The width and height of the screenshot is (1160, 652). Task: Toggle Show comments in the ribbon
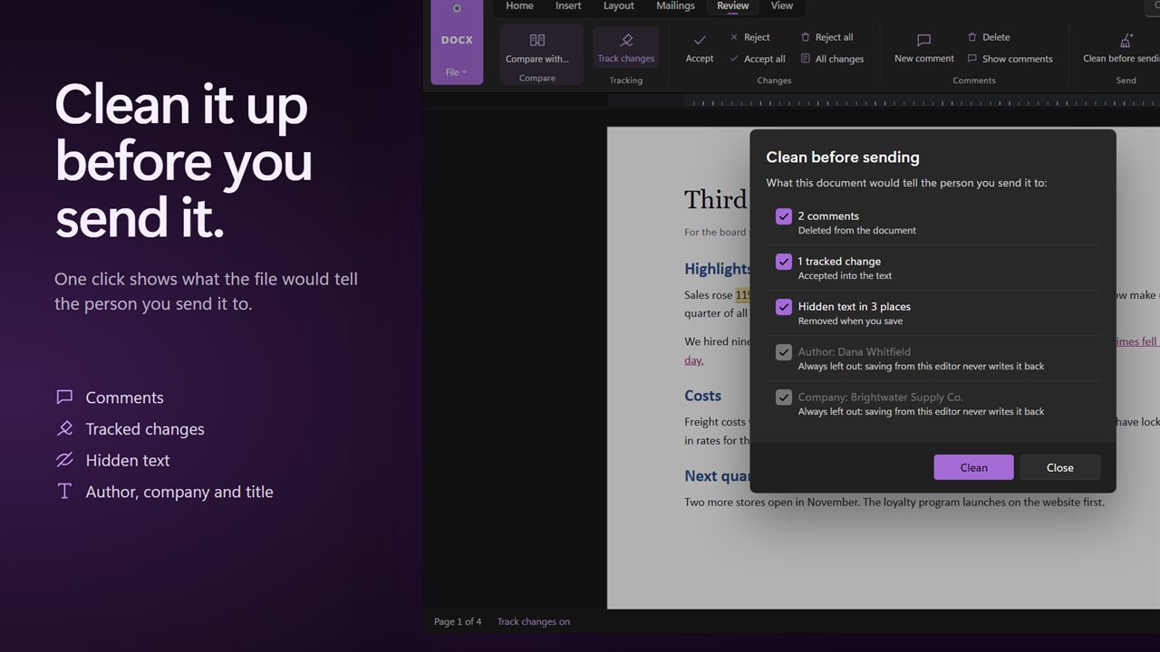(1010, 59)
